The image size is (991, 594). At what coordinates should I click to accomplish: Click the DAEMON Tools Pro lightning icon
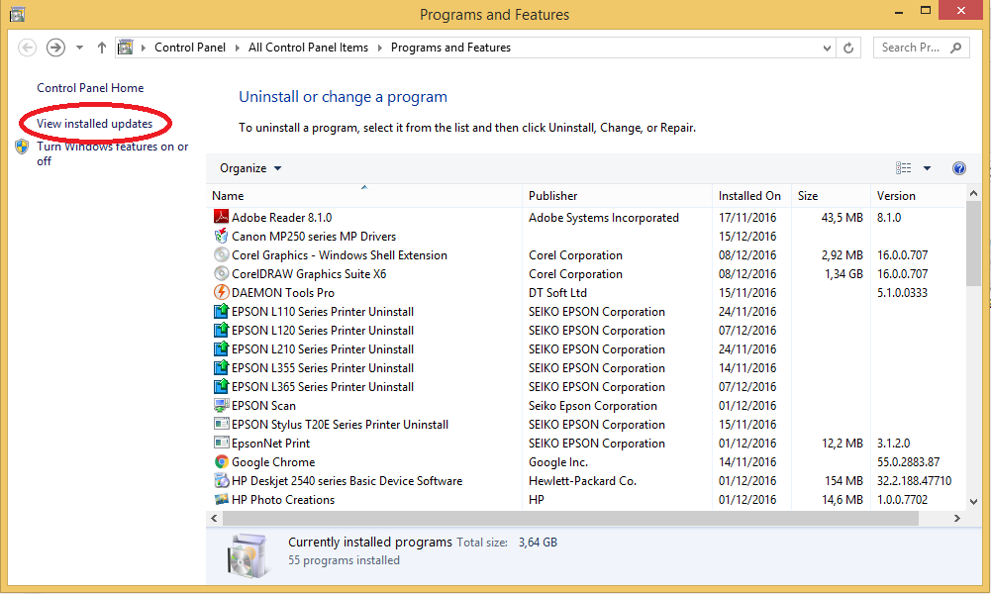[221, 292]
